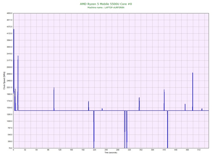Select the 3416.0 y-axis value
This screenshot has width=212, height=158.
pyautogui.click(x=9, y=54)
